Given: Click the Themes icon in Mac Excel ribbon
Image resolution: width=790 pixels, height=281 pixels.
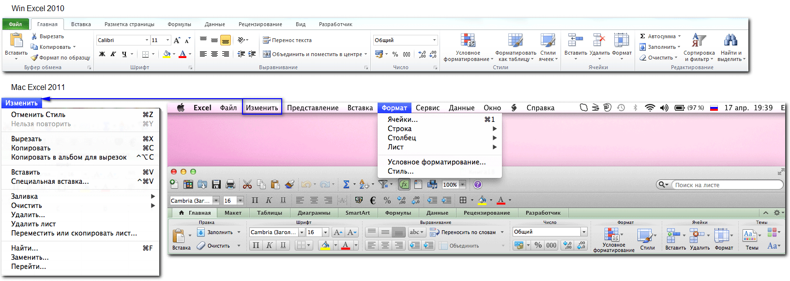Looking at the screenshot, I should (750, 236).
